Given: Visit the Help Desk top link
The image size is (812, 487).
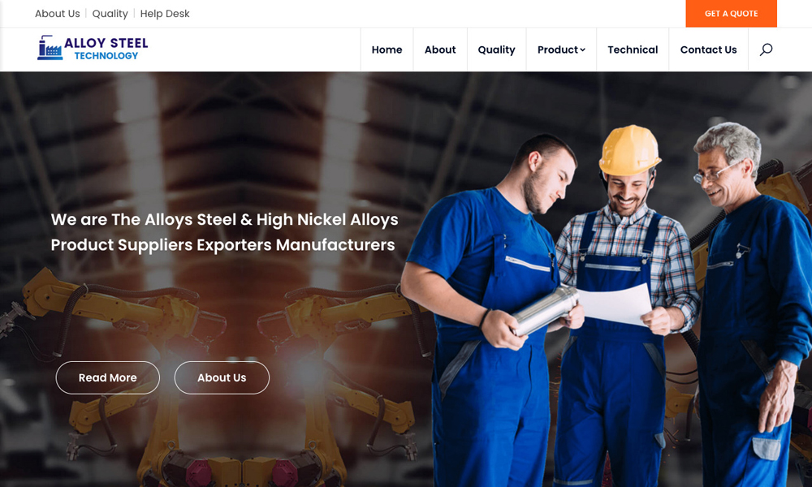Looking at the screenshot, I should (165, 14).
